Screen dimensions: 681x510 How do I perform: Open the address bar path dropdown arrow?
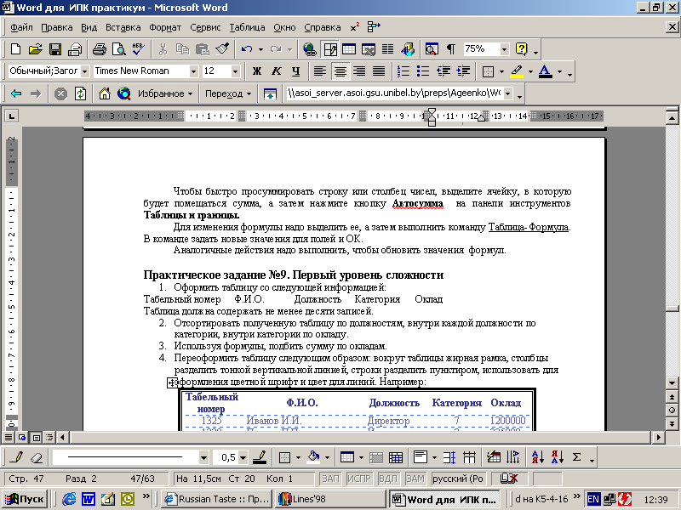coord(507,93)
